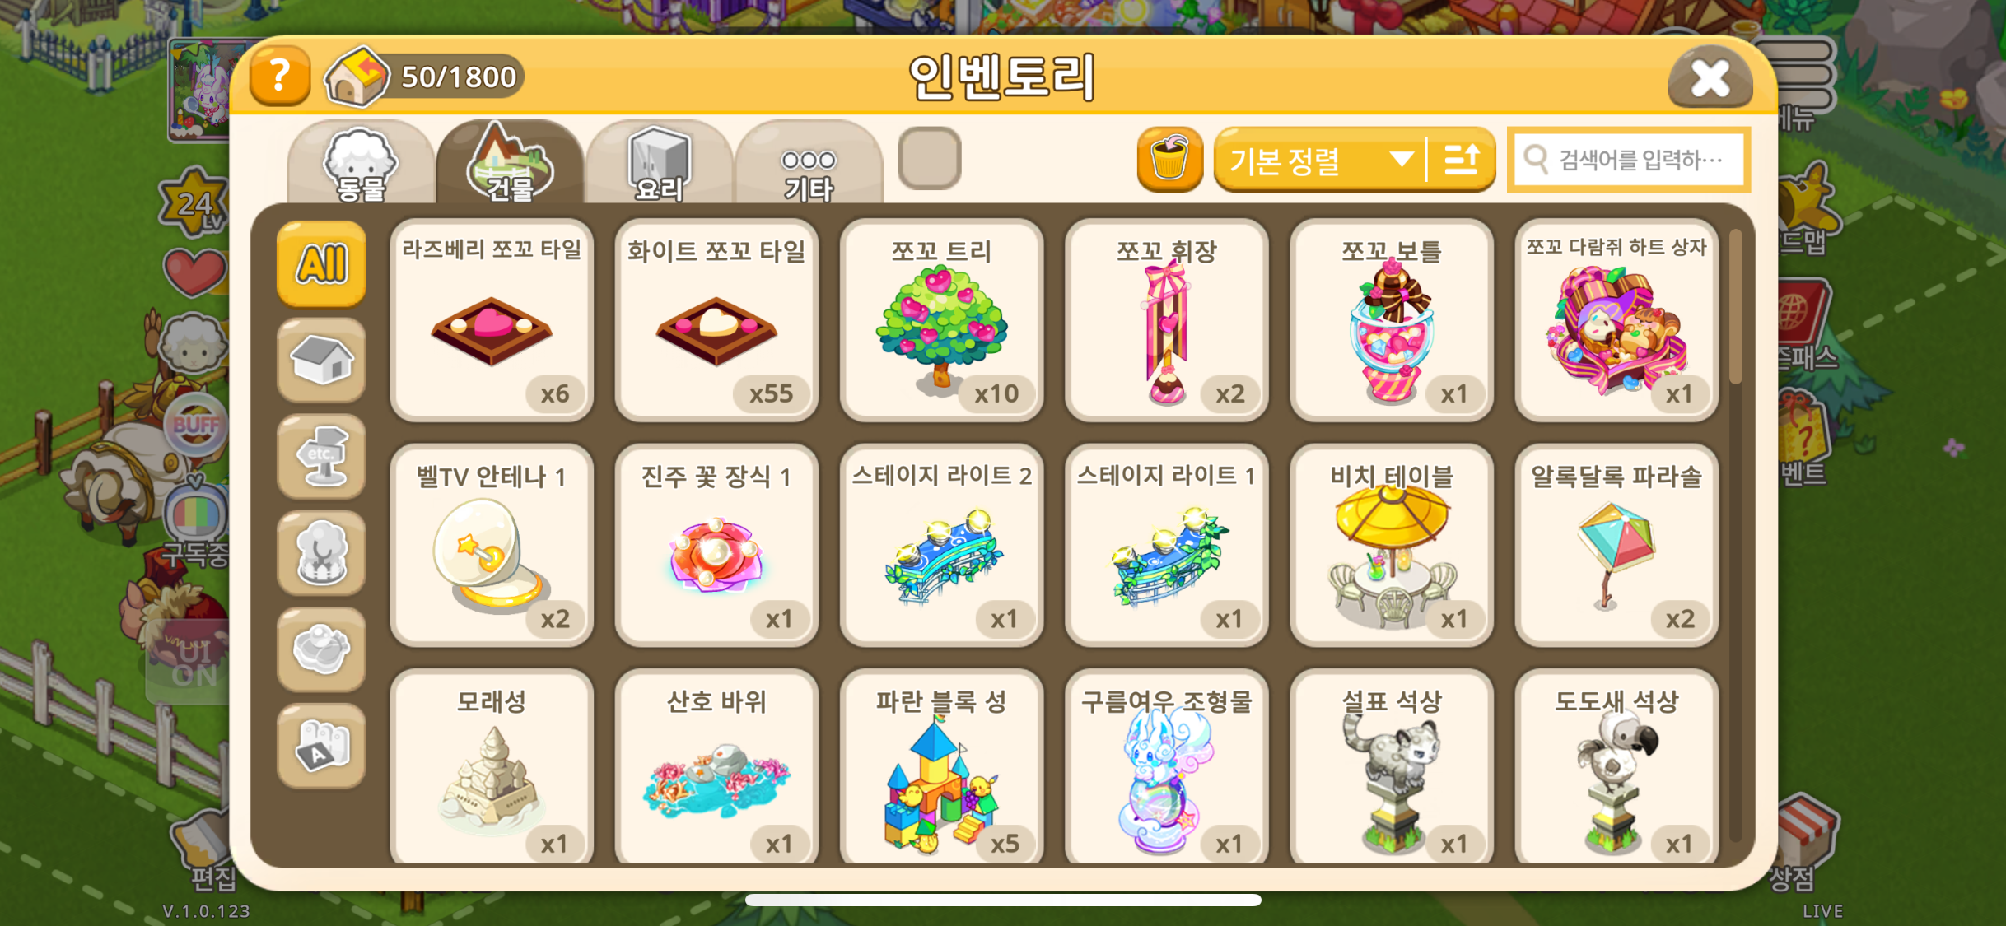
Task: Select the 쪼꼬 트리 item
Action: [x=941, y=320]
